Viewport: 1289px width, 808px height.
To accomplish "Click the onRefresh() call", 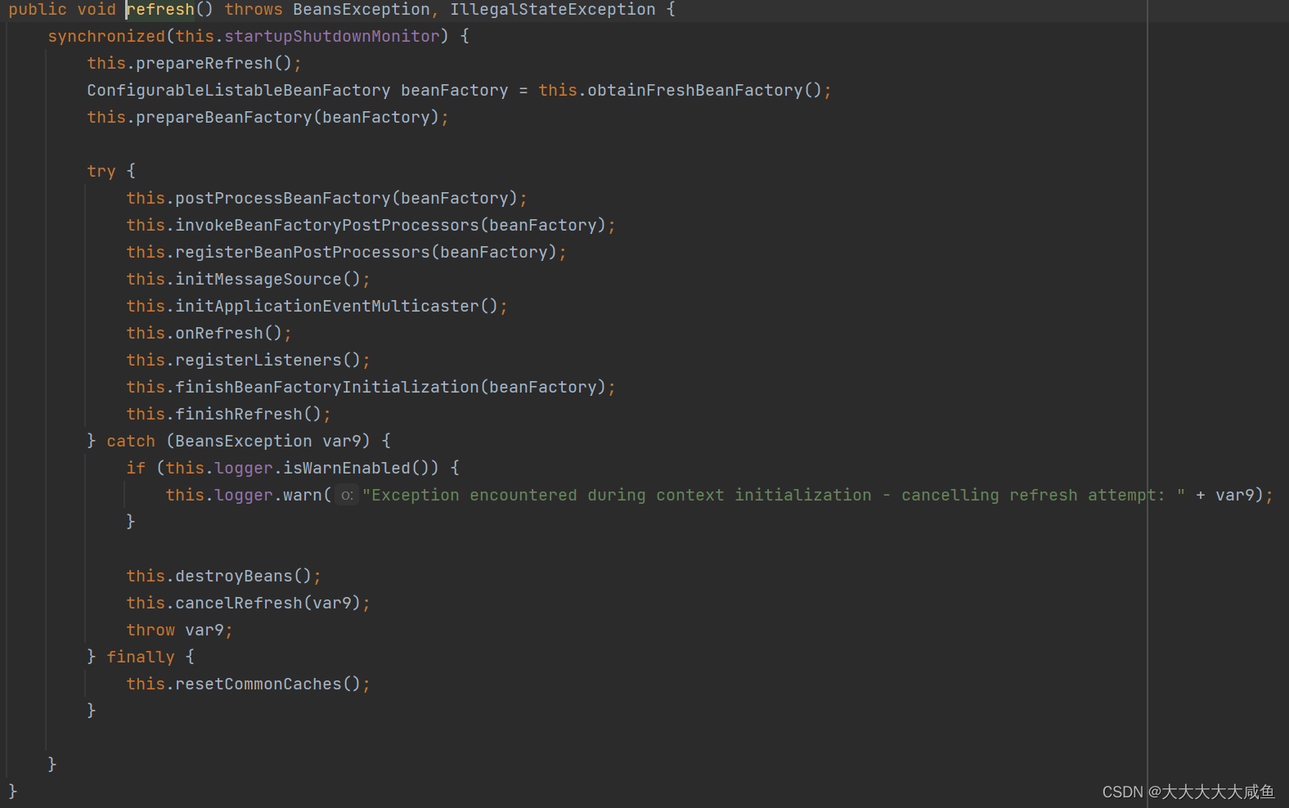I will (229, 334).
